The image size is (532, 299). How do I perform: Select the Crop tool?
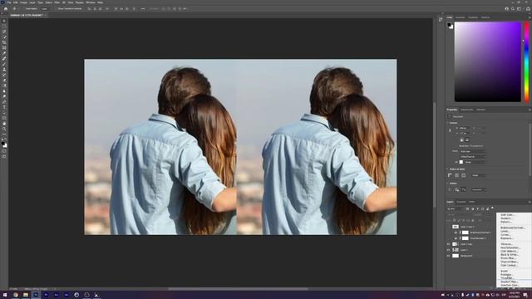4,42
